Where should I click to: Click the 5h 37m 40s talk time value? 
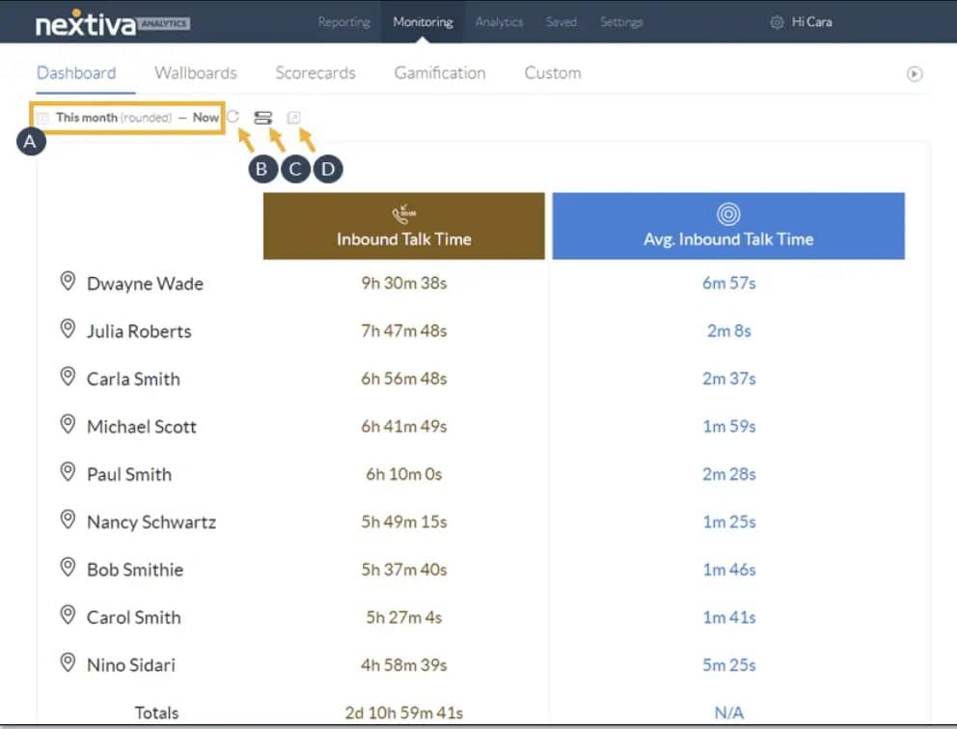click(x=404, y=569)
